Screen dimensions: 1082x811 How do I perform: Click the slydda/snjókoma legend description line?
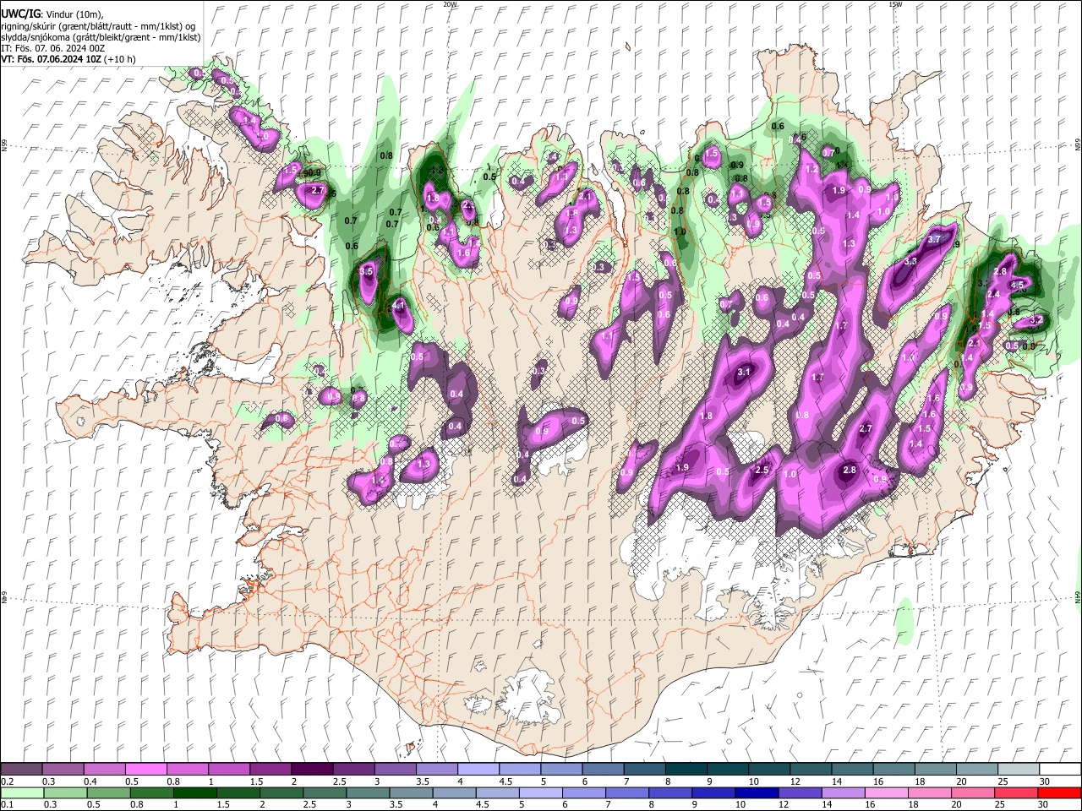coord(101,37)
